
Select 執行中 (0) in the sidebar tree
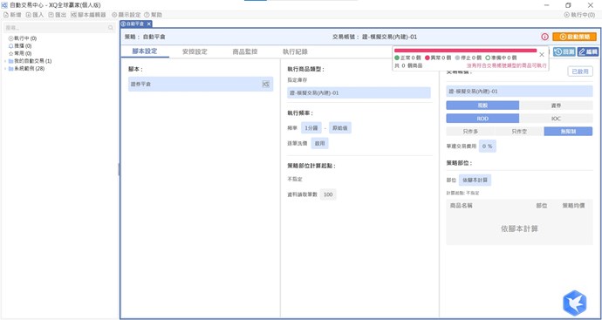23,38
